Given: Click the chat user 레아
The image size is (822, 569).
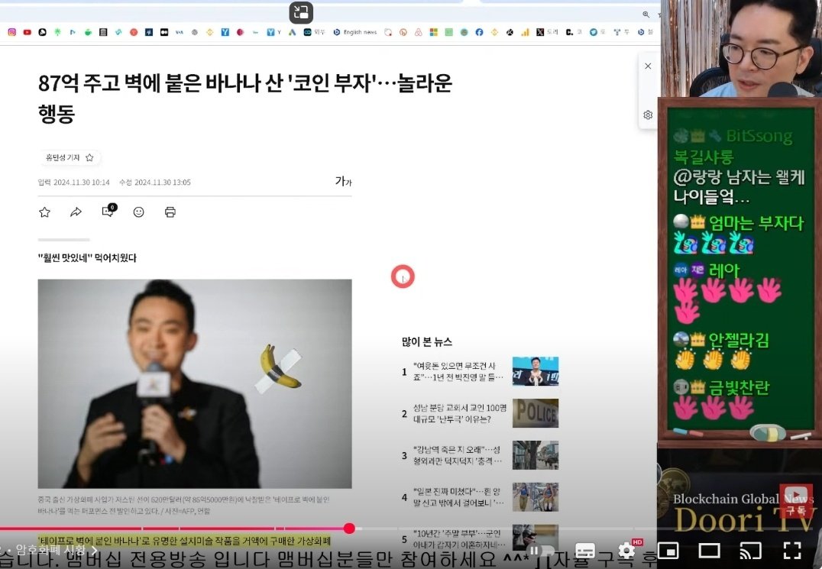Looking at the screenshot, I should [724, 270].
